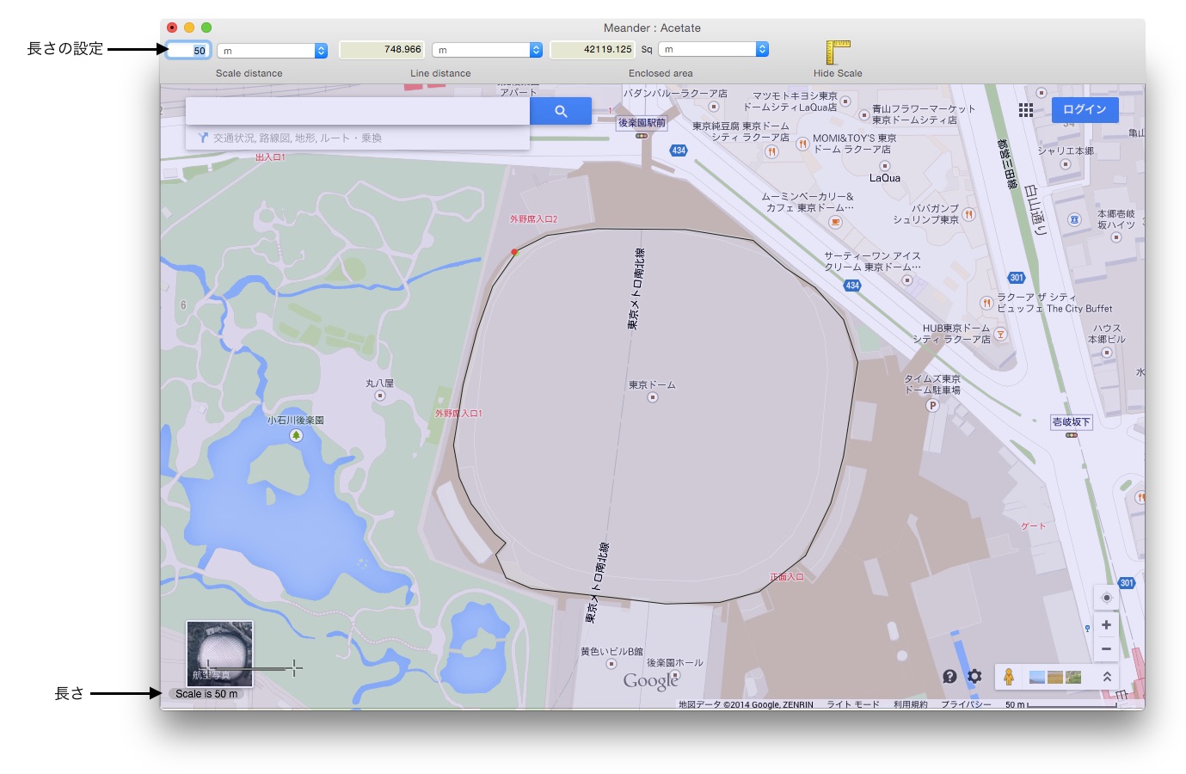Click the green zoom window button
Viewport: 1186px width, 774px height.
click(x=206, y=28)
